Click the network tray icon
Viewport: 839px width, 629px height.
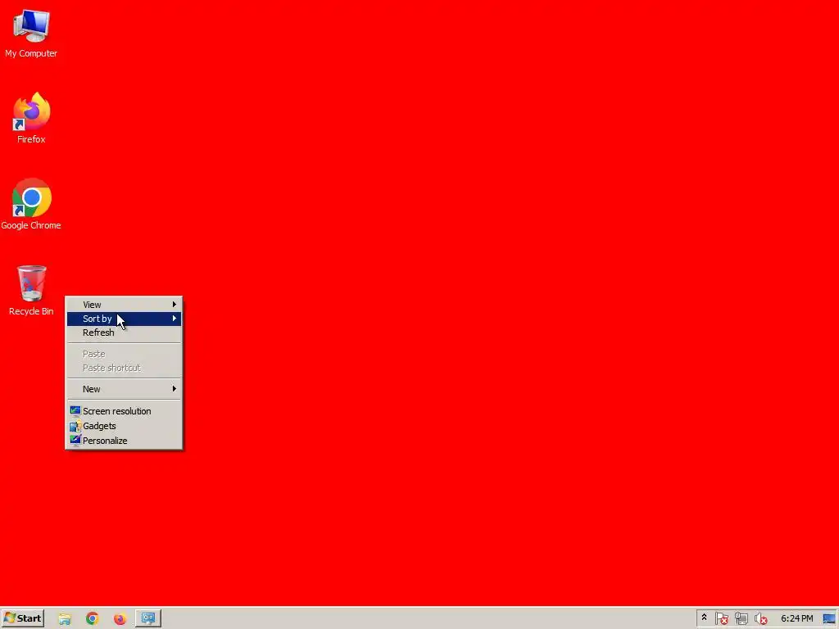[741, 619]
